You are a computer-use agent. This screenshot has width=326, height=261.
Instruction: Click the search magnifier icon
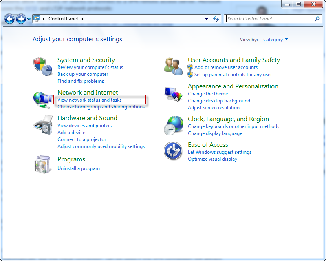(x=317, y=19)
